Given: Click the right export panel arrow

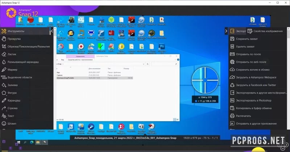Looking at the screenshot, I should [x=226, y=31].
